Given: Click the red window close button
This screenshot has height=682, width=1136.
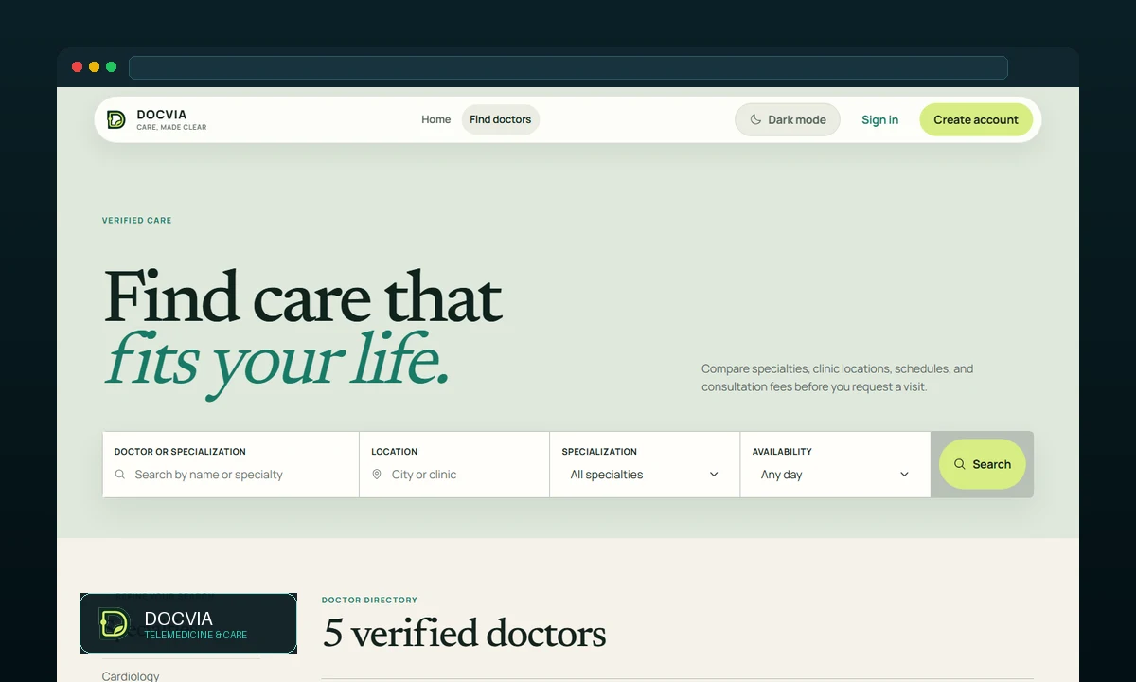Looking at the screenshot, I should (78, 67).
